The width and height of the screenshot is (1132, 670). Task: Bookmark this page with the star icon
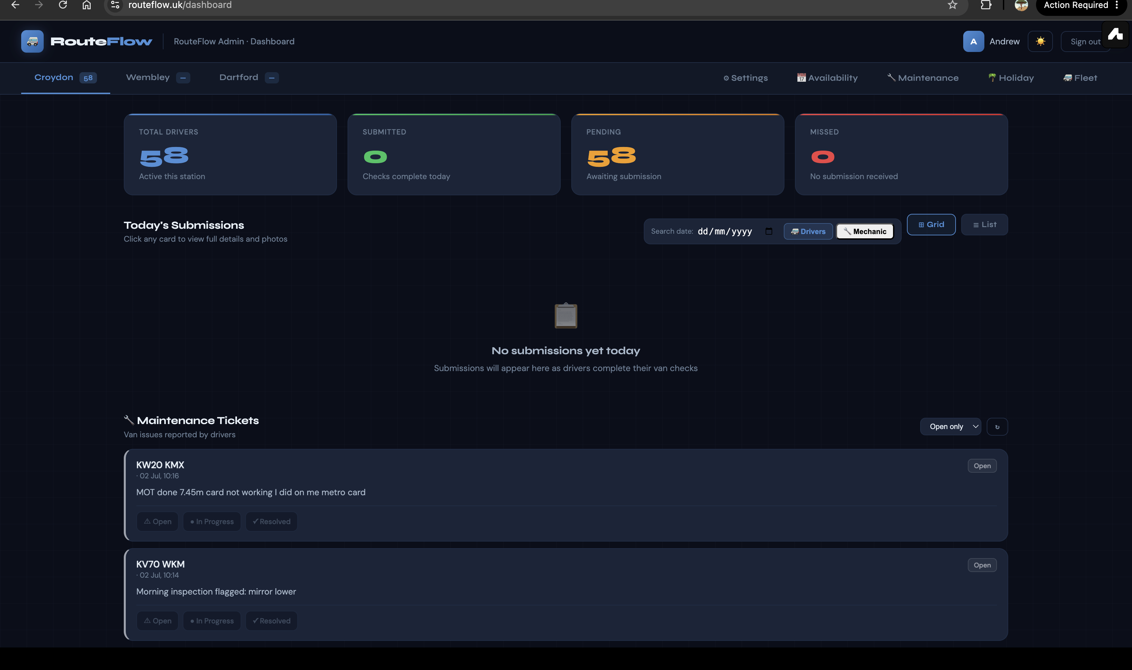click(952, 5)
